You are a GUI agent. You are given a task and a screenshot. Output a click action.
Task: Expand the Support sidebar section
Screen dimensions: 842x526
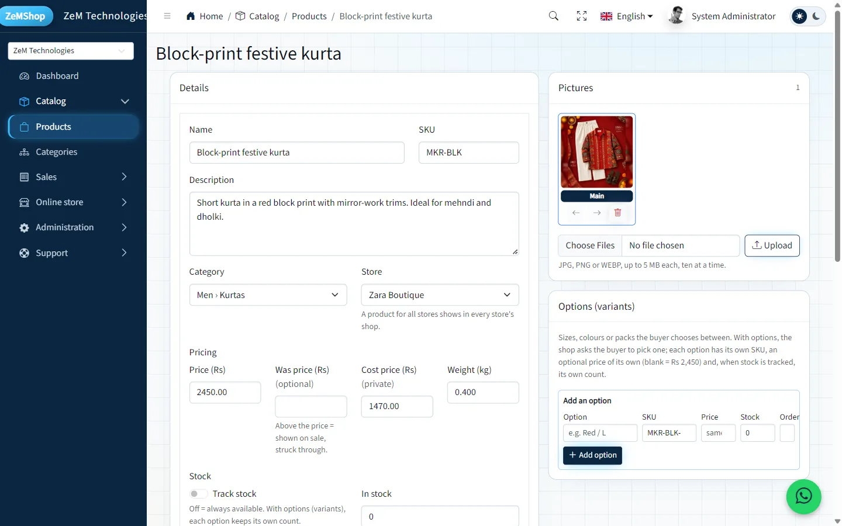tap(74, 253)
